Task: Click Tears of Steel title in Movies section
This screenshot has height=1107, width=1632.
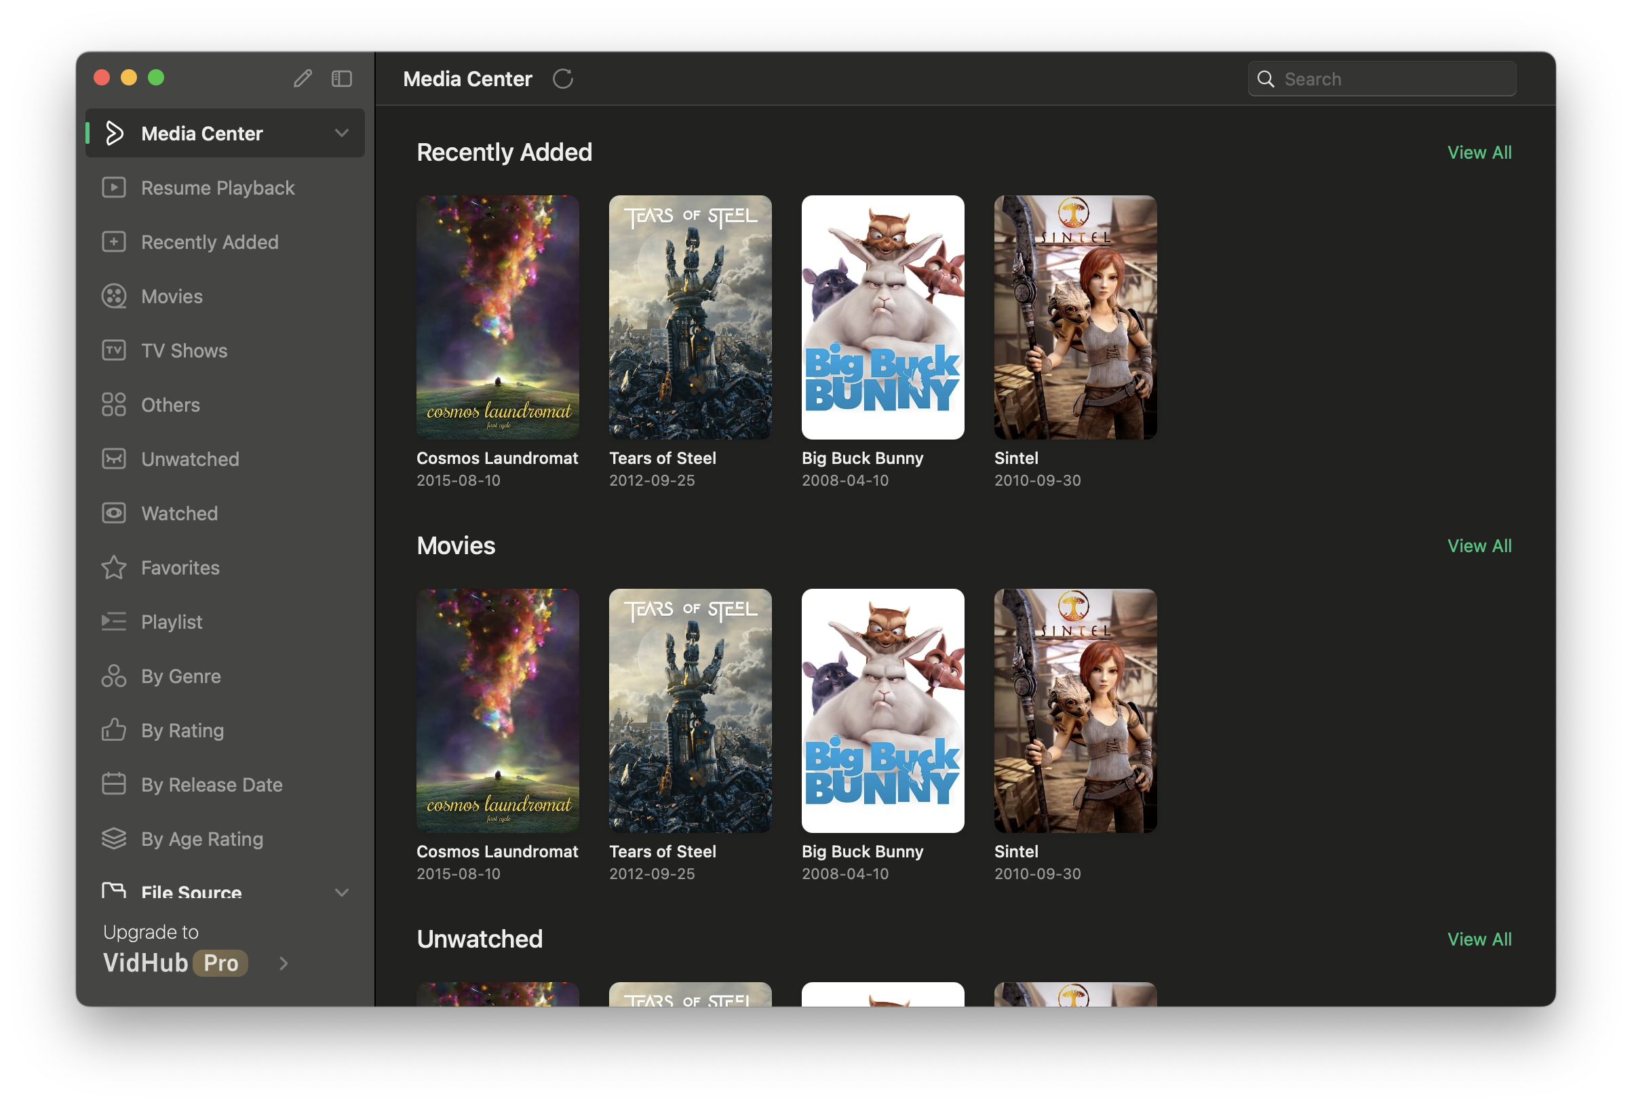Action: pyautogui.click(x=662, y=851)
